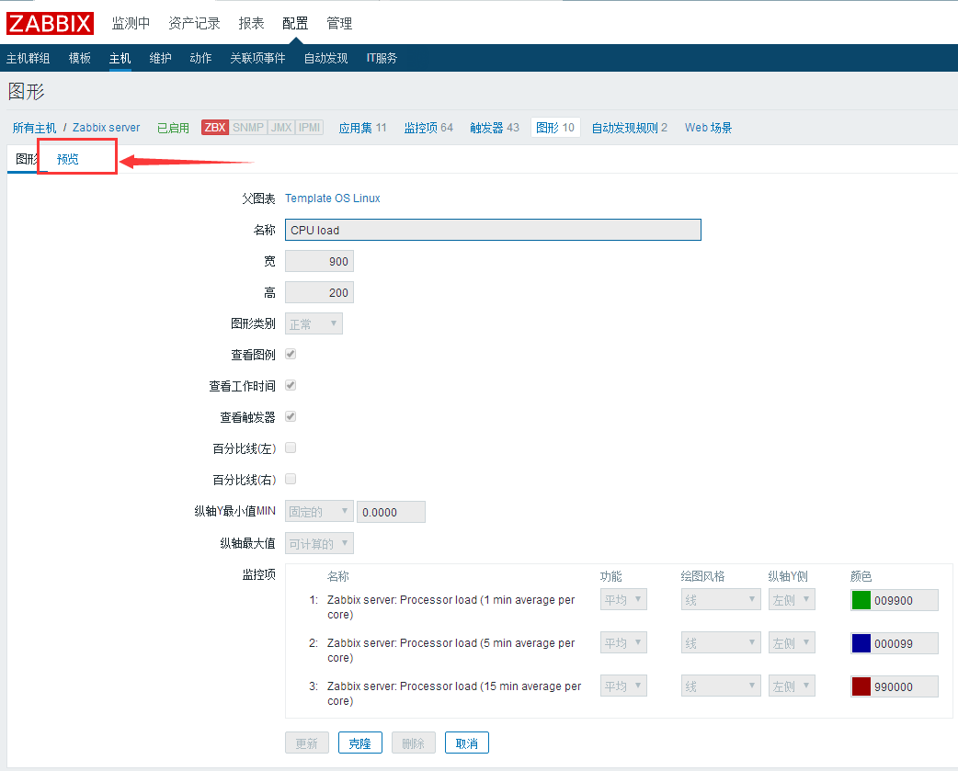Go to 自动发现 submenu
958x771 pixels.
pyautogui.click(x=325, y=58)
